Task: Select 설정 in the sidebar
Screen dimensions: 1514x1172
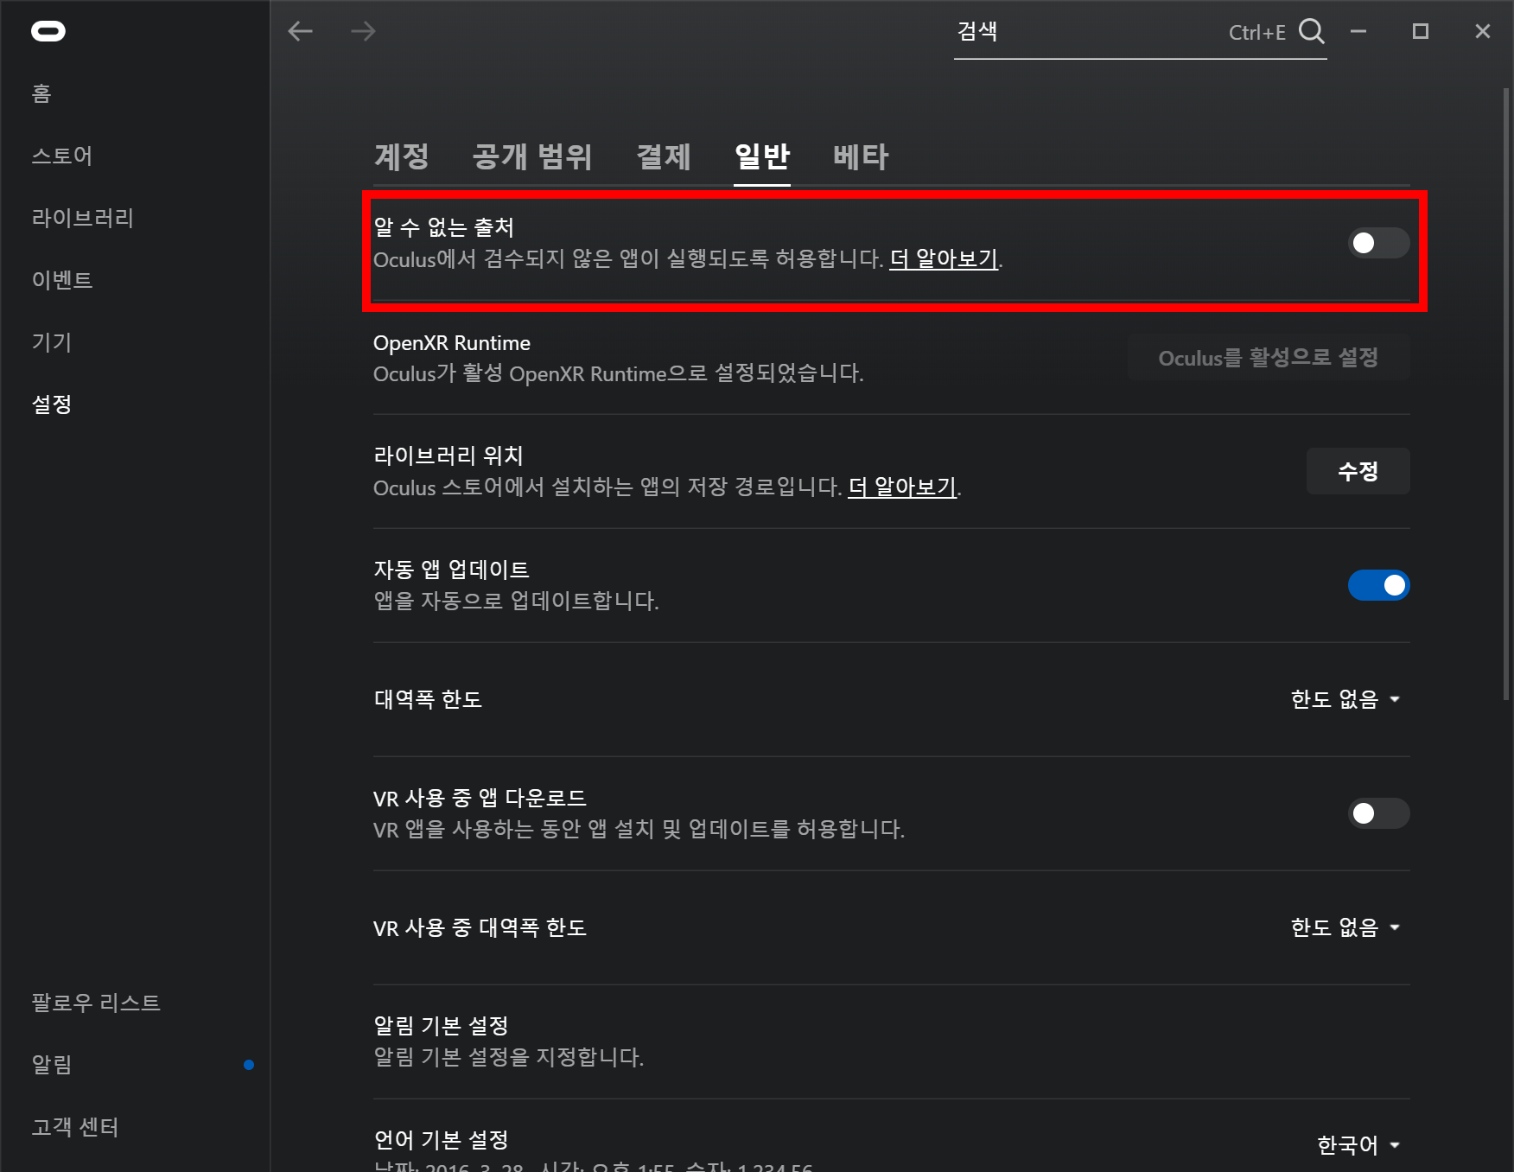Action: tap(52, 404)
